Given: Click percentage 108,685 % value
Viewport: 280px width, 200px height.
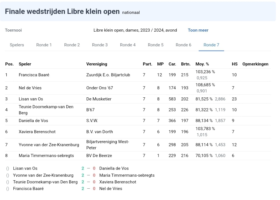Looking at the screenshot, I should click(205, 85).
